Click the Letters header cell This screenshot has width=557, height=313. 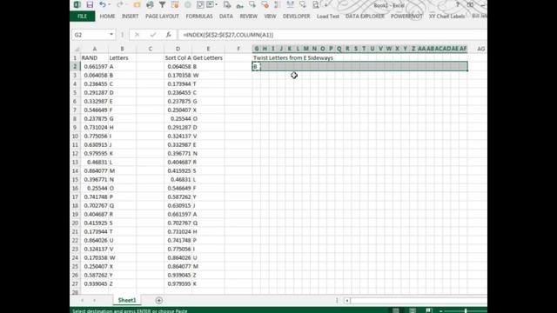[x=122, y=58]
